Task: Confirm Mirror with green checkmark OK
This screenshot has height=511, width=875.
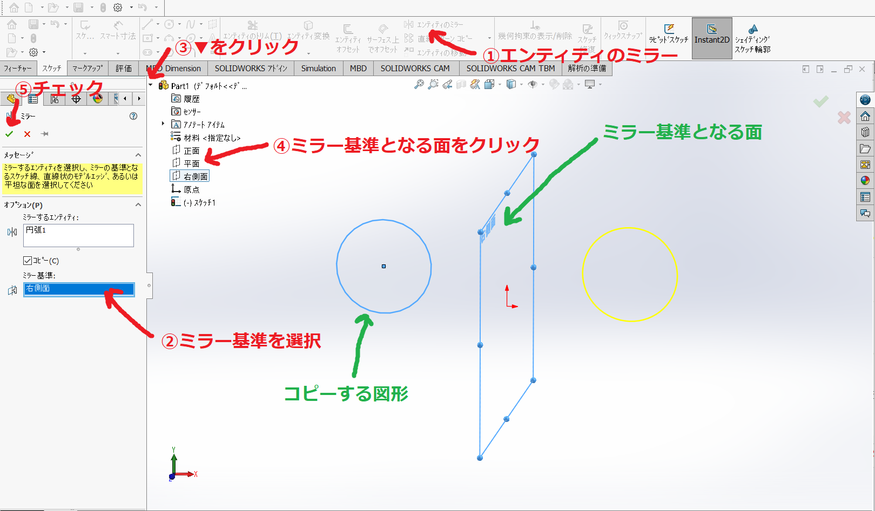Action: tap(9, 134)
